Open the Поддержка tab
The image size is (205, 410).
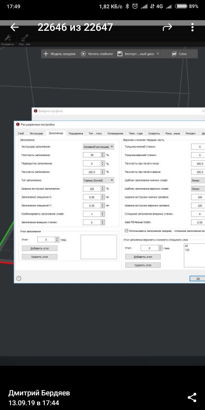[x=76, y=133]
